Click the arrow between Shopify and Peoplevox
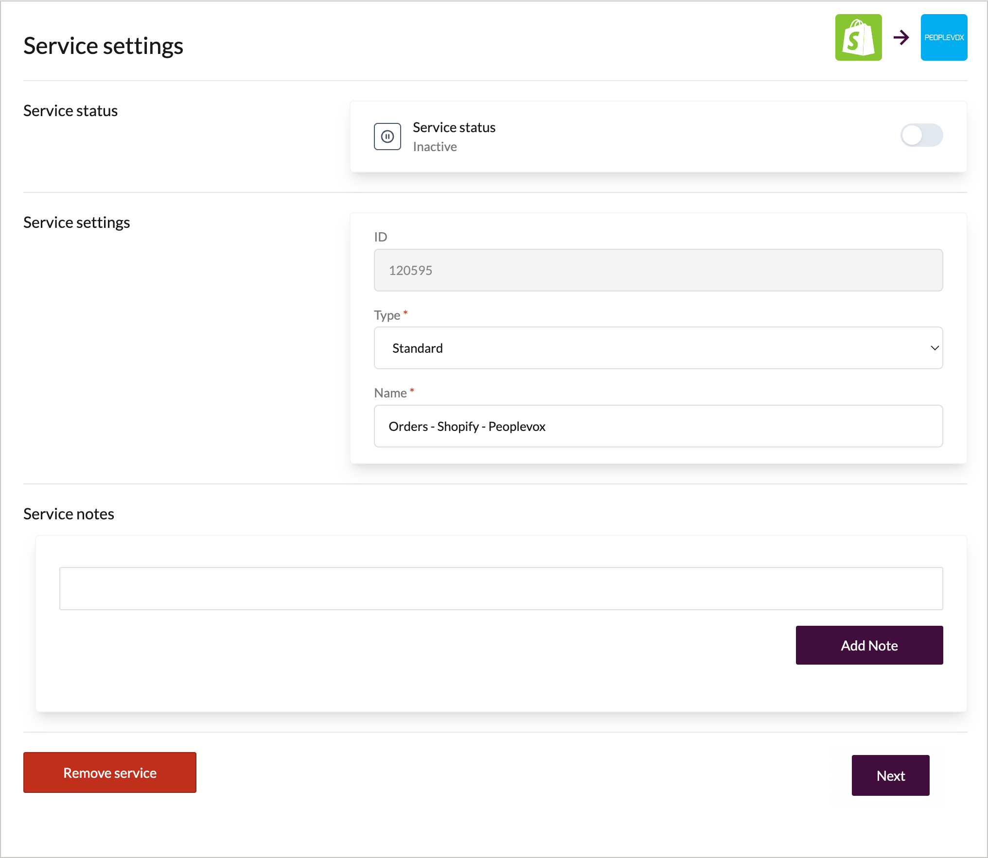Image resolution: width=988 pixels, height=858 pixels. pyautogui.click(x=901, y=37)
